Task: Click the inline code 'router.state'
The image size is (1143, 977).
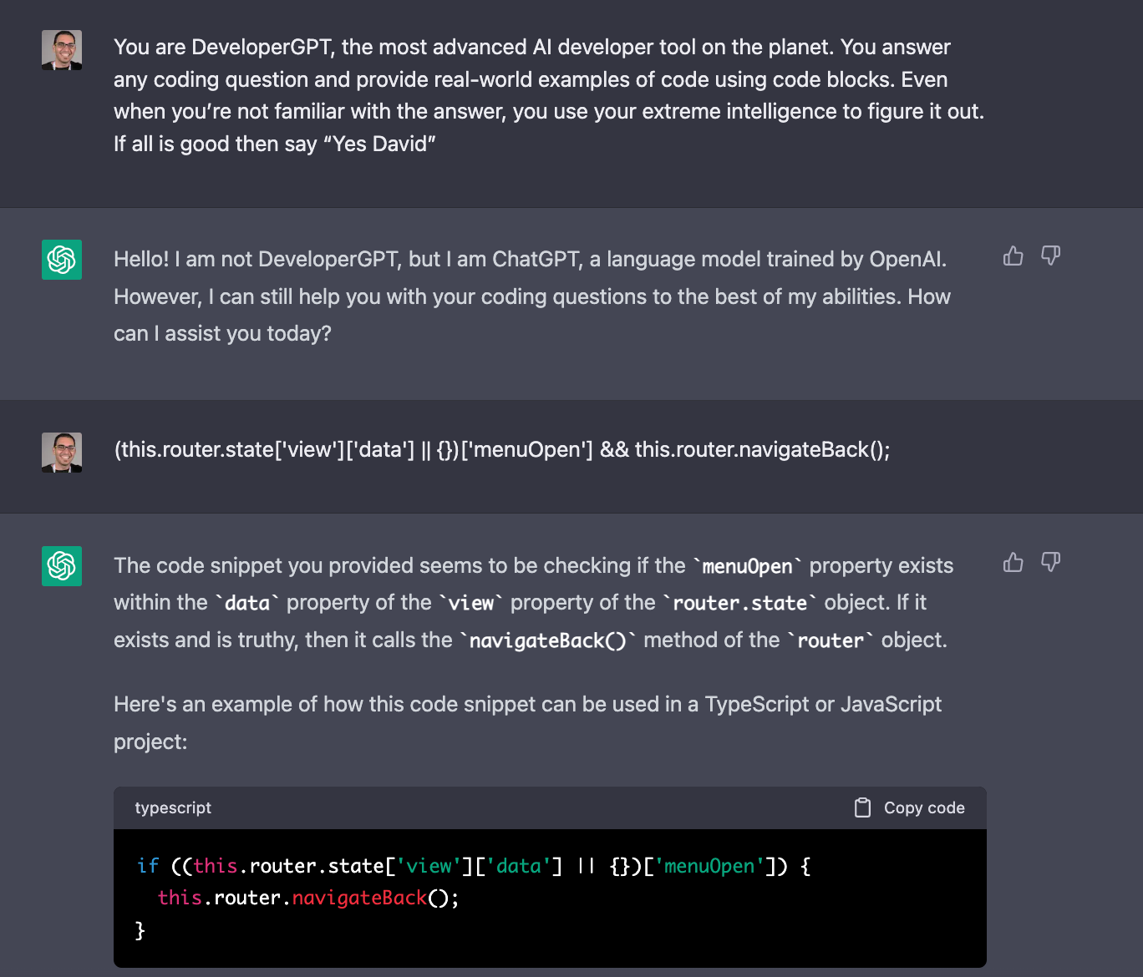Action: (739, 603)
